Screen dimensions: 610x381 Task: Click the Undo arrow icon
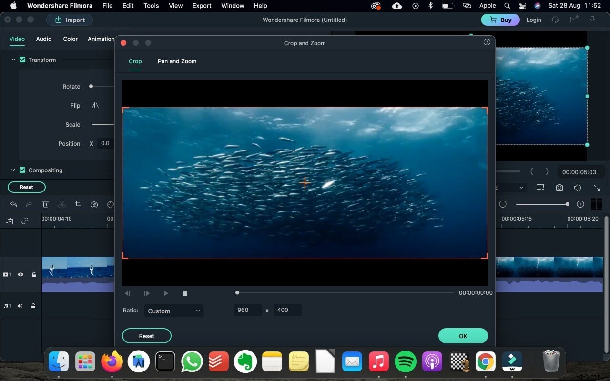(13, 204)
